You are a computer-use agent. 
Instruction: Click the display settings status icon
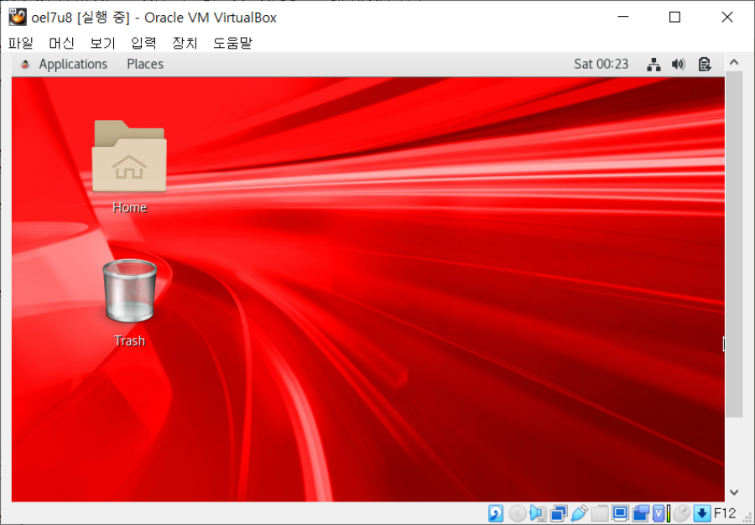pyautogui.click(x=620, y=513)
